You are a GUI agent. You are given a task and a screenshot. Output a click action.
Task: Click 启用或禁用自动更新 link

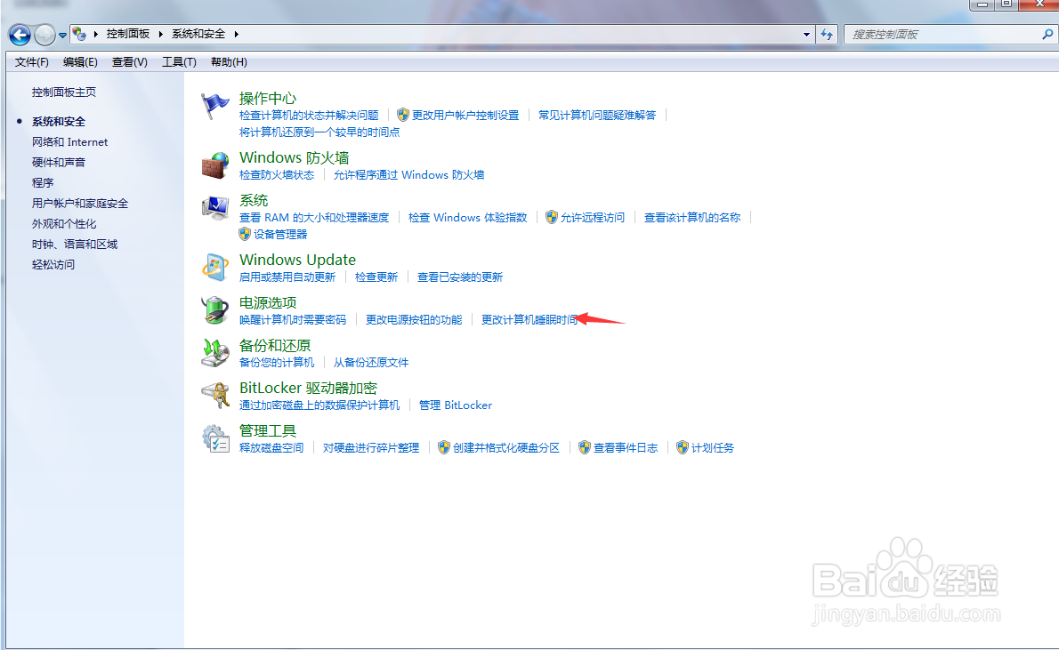tap(287, 277)
